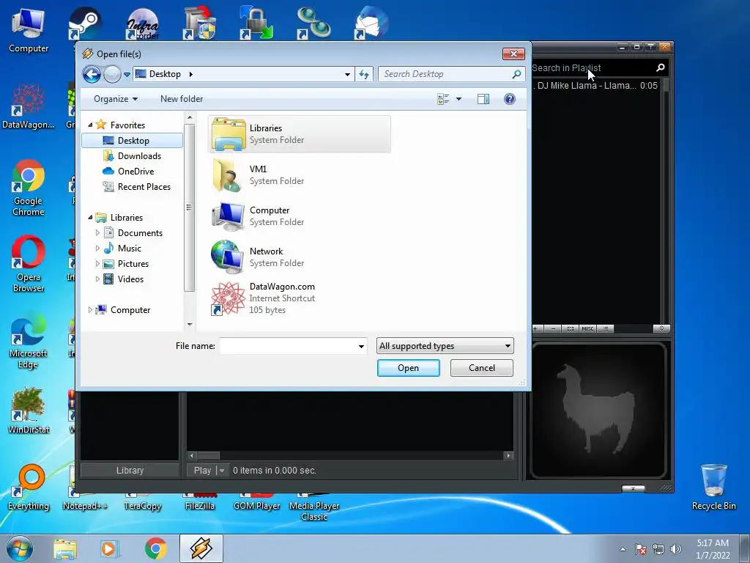Select the Computer system folder in file list

point(300,216)
